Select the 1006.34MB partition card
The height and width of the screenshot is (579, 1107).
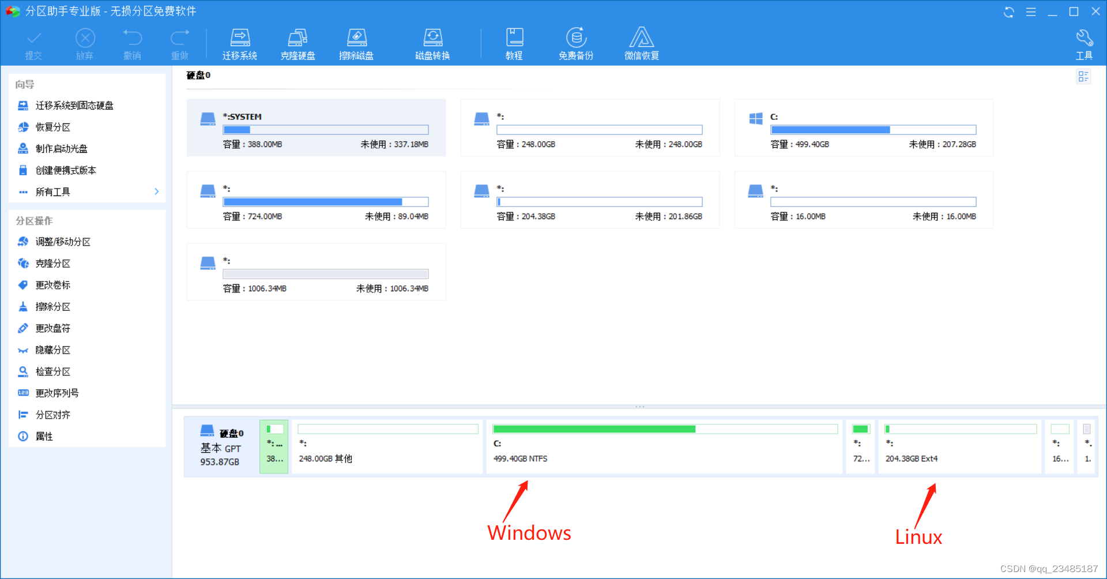(x=316, y=272)
